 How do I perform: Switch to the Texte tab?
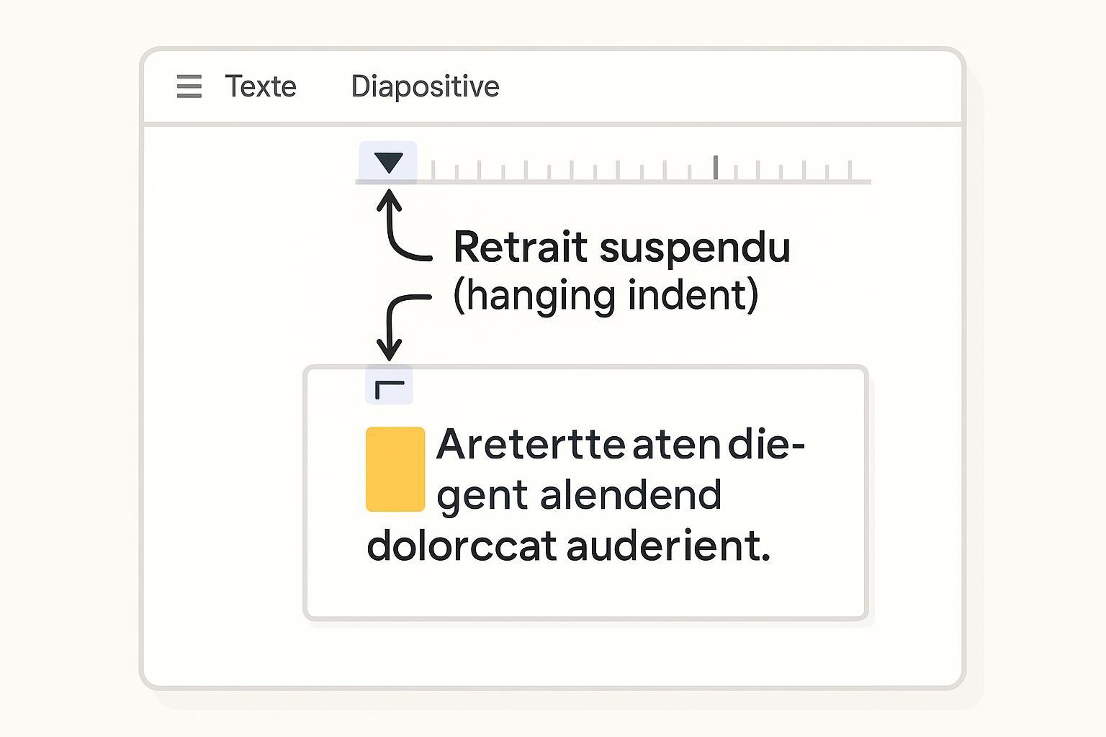pyautogui.click(x=261, y=86)
